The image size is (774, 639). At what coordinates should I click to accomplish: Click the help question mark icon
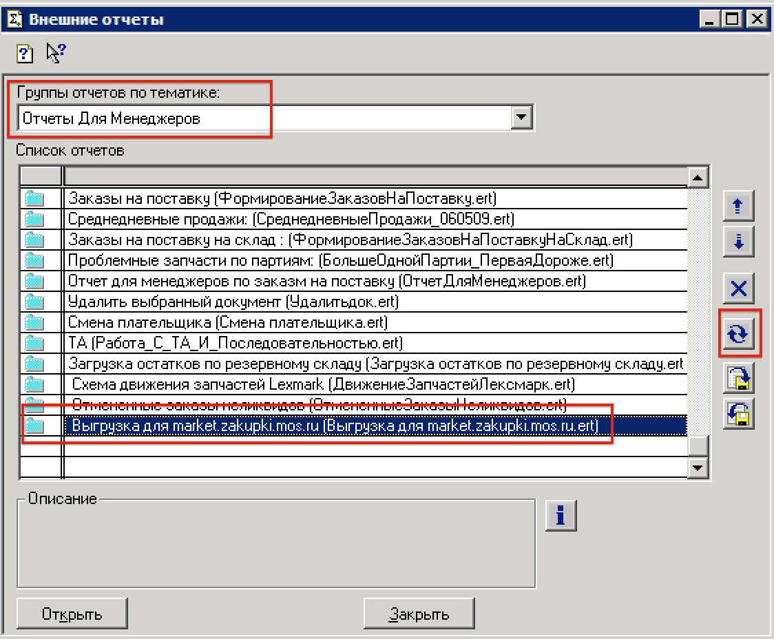tap(25, 53)
